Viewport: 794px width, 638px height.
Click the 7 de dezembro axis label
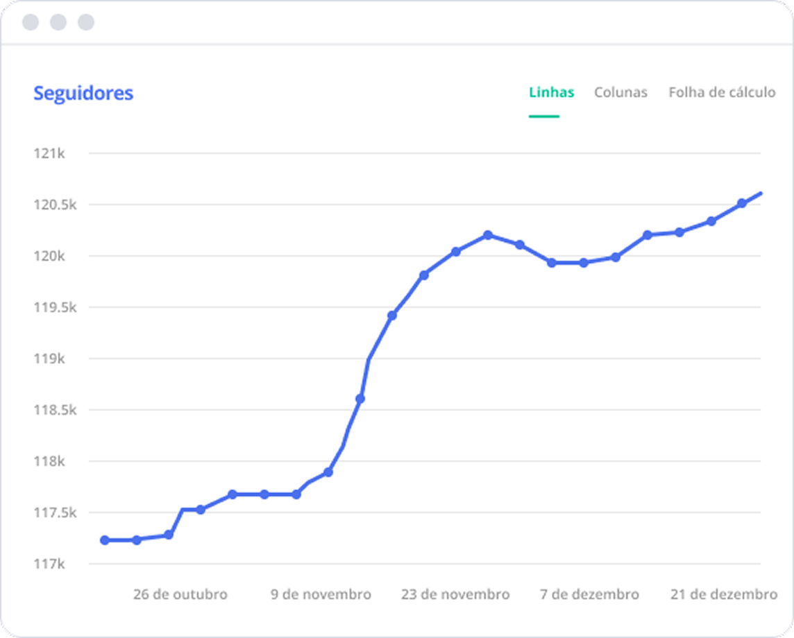pyautogui.click(x=589, y=594)
